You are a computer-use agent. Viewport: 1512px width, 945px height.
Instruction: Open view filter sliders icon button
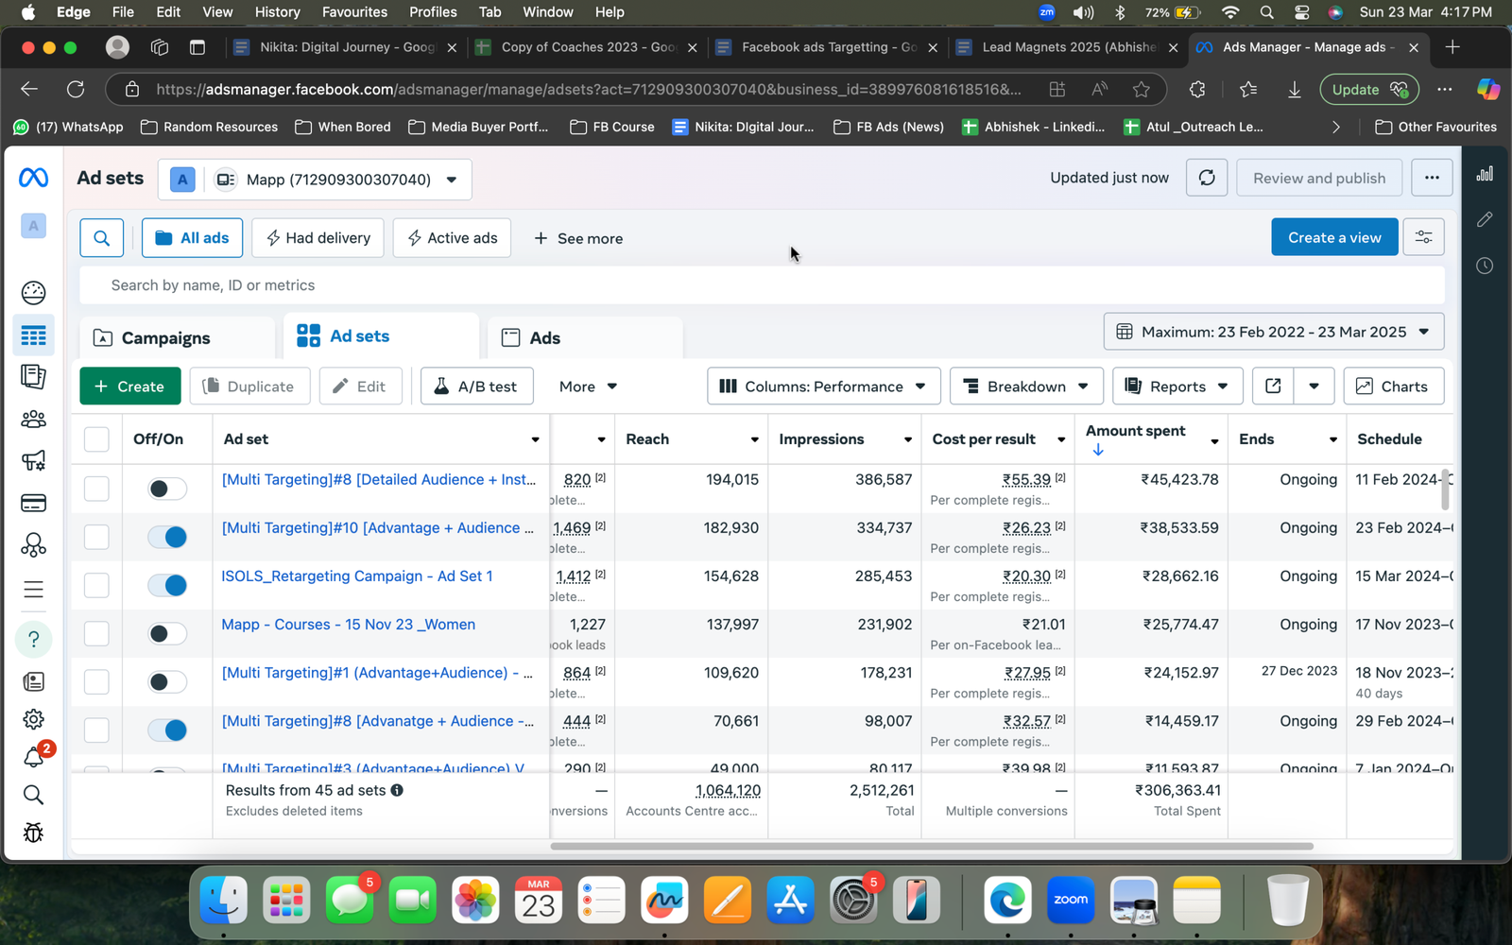coord(1423,237)
